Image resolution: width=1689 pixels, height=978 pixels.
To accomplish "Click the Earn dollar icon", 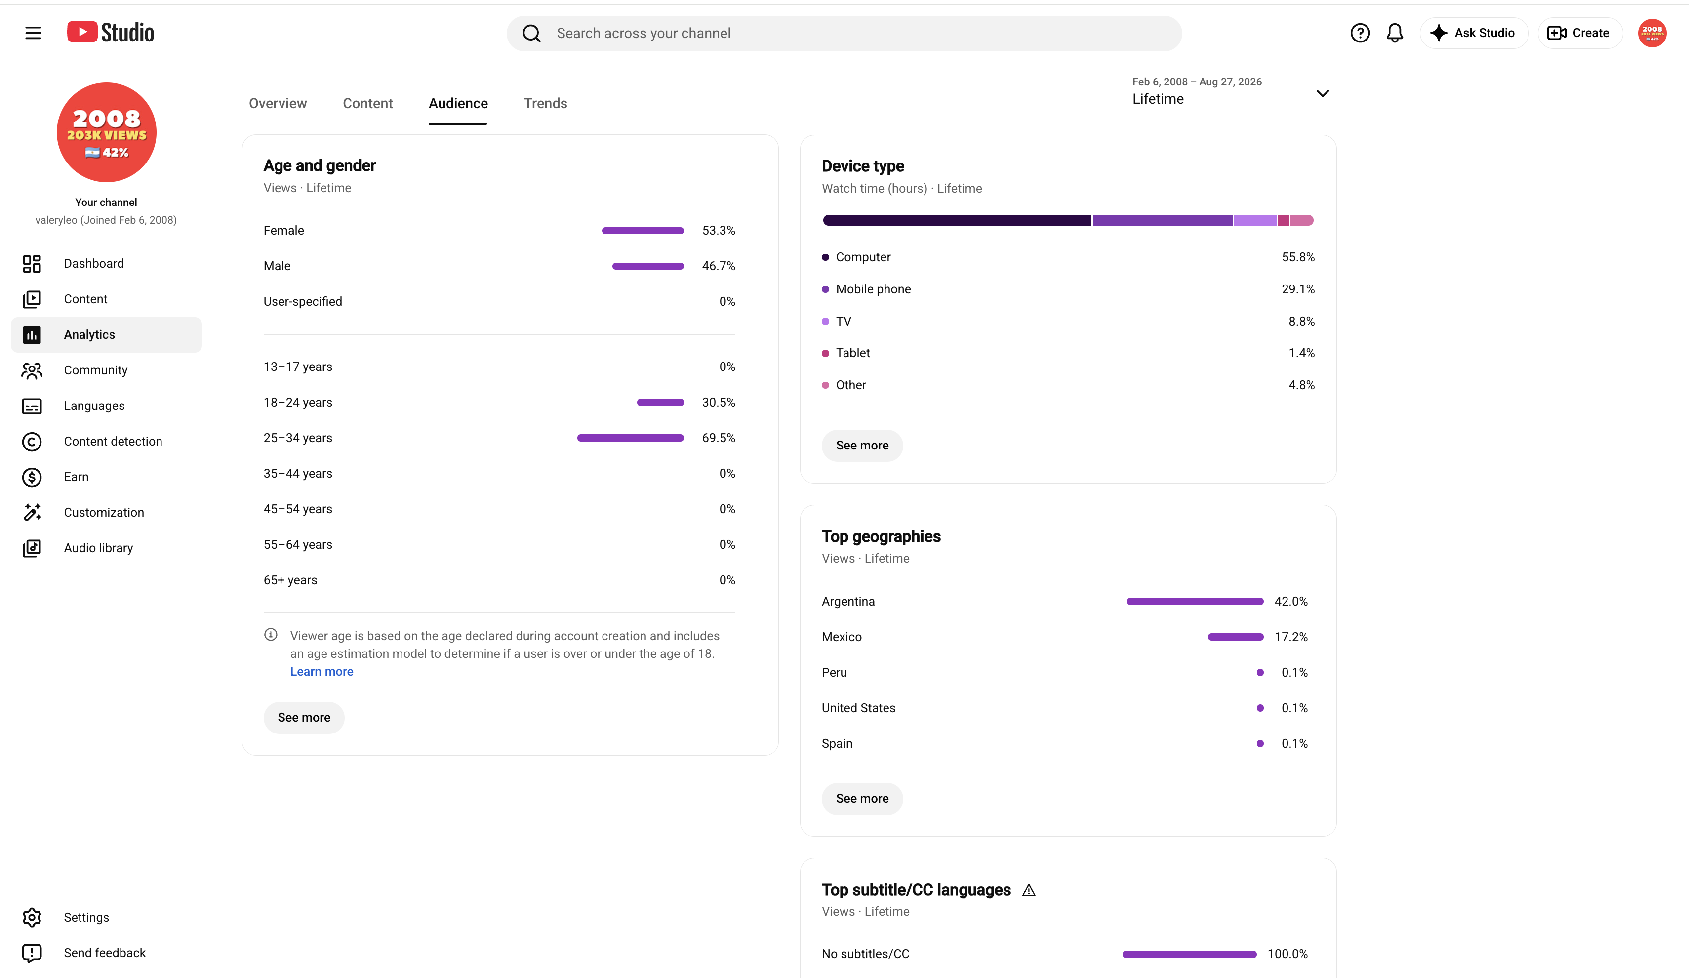I will [x=32, y=477].
